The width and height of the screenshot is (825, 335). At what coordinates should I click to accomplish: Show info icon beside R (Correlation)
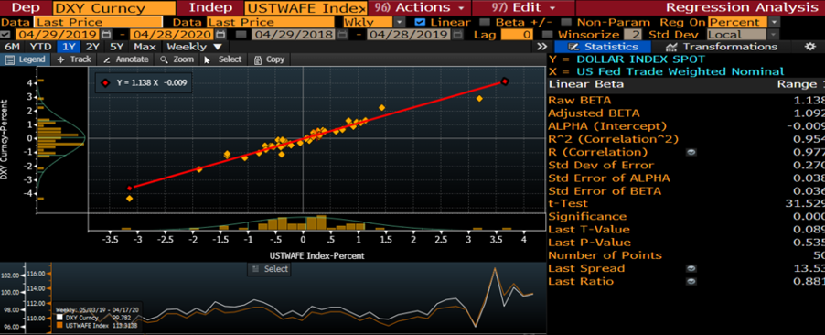[x=691, y=152]
